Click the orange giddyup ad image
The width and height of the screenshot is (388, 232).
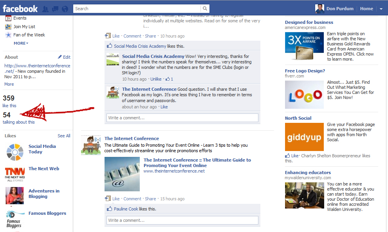point(304,137)
